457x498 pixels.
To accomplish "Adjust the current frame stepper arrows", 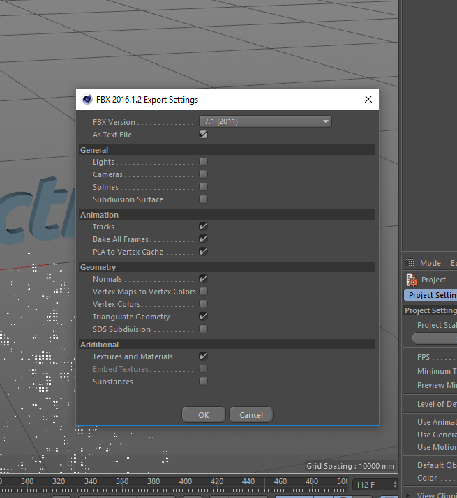I will pos(395,485).
